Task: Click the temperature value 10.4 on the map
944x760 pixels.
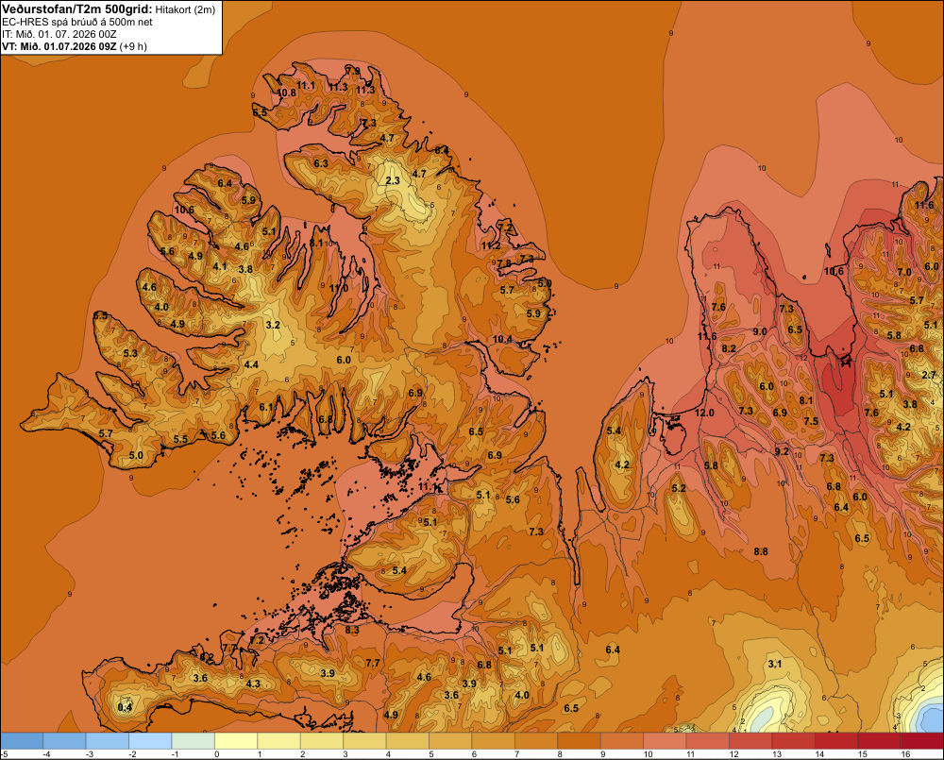Action: pyautogui.click(x=502, y=339)
